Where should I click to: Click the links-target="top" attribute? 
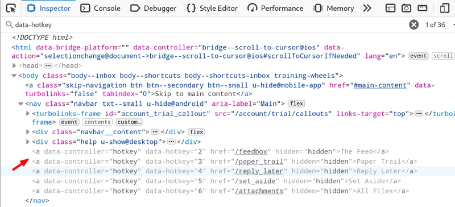click(373, 114)
